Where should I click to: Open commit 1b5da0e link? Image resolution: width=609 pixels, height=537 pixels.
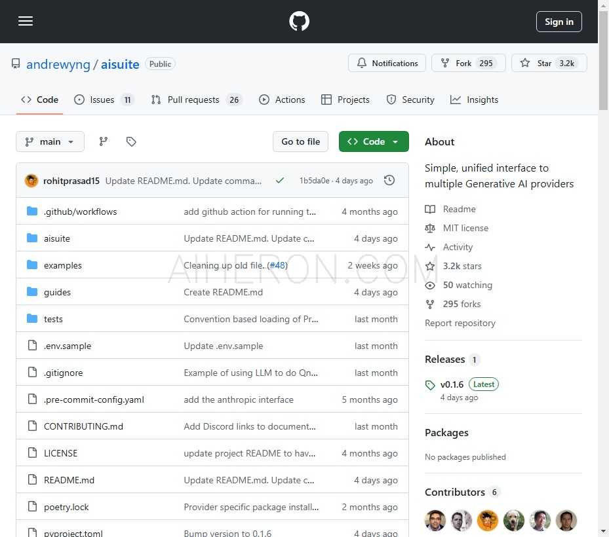[314, 181]
